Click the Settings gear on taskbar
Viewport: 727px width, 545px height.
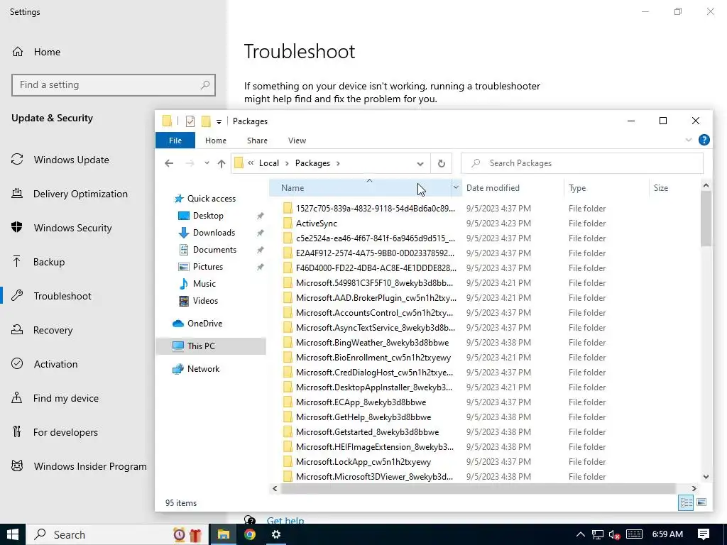[276, 534]
